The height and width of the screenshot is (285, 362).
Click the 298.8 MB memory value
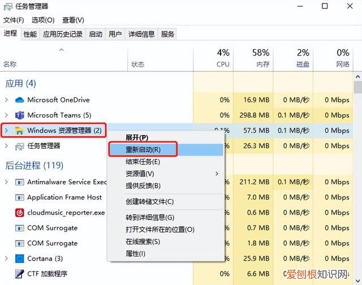pyautogui.click(x=255, y=115)
